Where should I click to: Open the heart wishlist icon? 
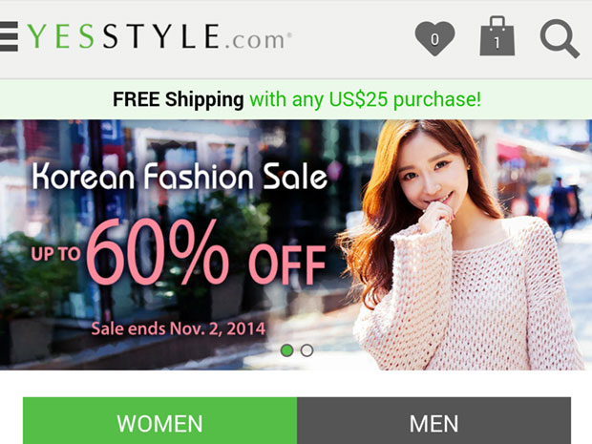(434, 38)
